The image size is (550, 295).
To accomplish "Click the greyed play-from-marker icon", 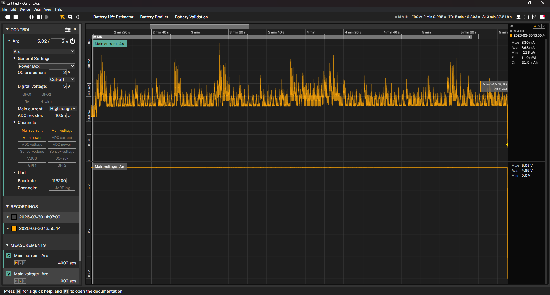I will (47, 17).
